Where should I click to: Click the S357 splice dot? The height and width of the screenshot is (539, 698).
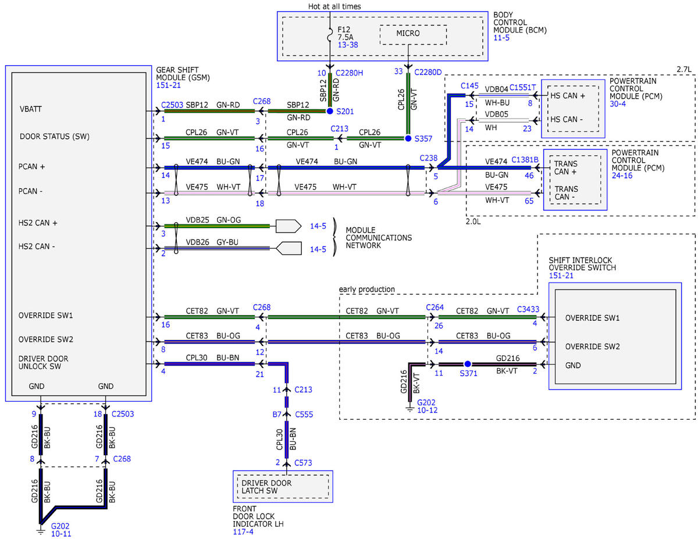point(408,138)
